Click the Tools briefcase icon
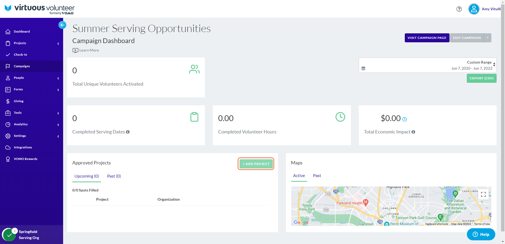 pyautogui.click(x=8, y=113)
